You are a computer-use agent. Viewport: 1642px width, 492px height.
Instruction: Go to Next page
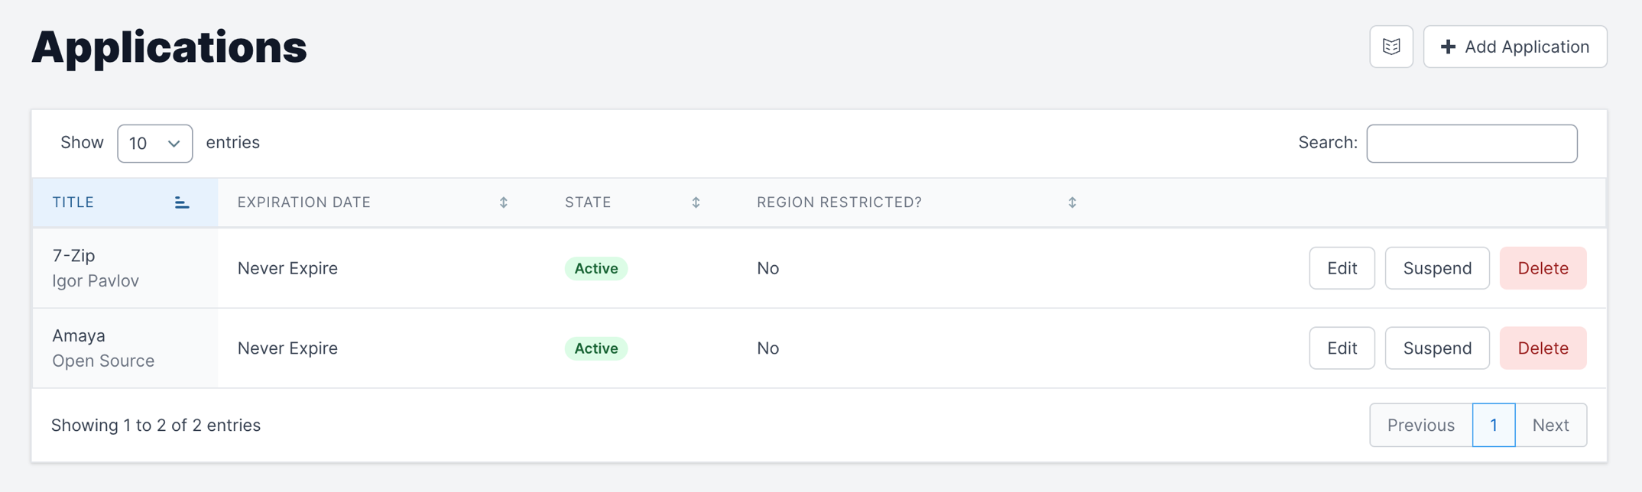point(1551,426)
